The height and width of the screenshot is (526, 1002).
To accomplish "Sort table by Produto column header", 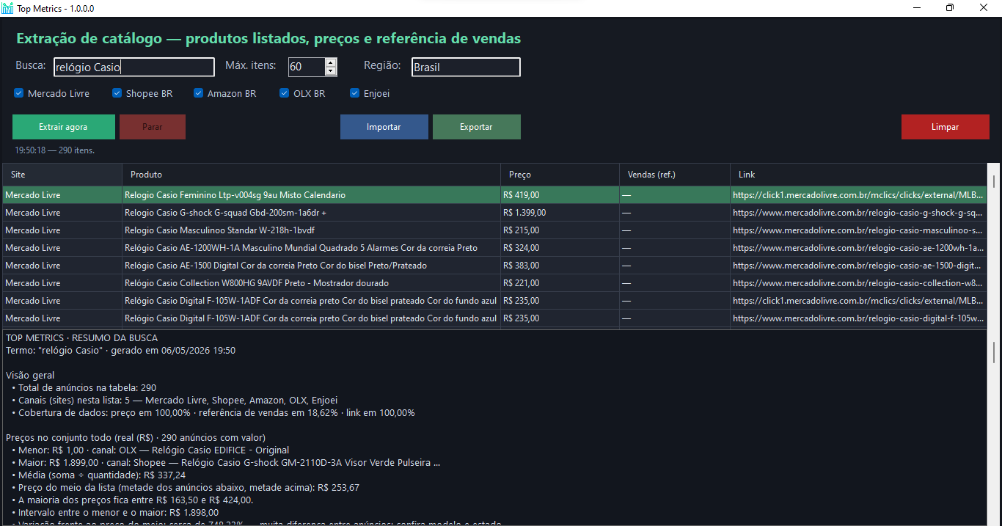I will point(312,175).
